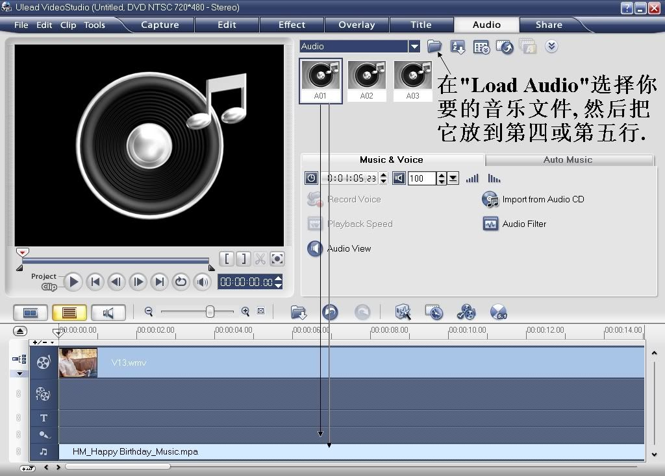The image size is (665, 476).
Task: Expand the library panel double-chevron
Action: click(551, 46)
